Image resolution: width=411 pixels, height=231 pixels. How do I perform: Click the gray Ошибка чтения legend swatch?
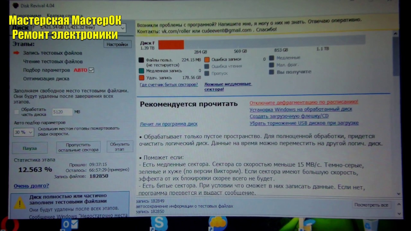tap(207, 66)
